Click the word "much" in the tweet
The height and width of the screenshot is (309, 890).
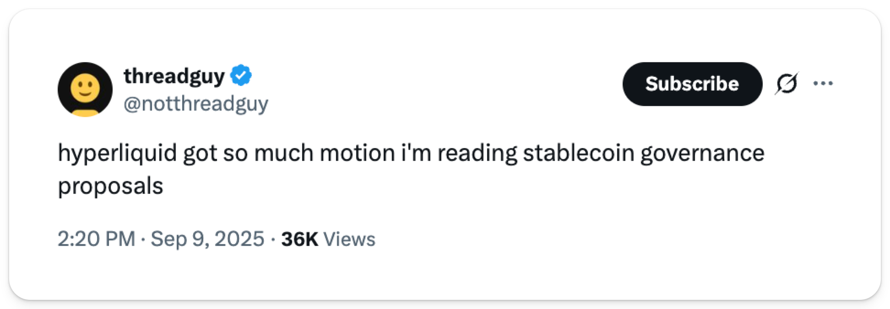[x=283, y=153]
